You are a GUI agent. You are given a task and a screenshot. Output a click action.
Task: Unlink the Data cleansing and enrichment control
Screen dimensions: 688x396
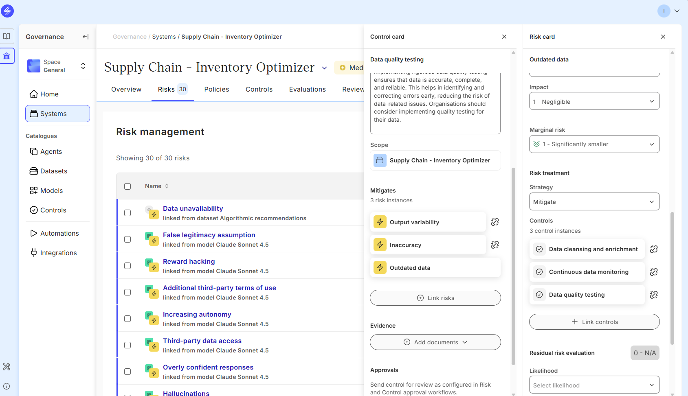tap(654, 249)
